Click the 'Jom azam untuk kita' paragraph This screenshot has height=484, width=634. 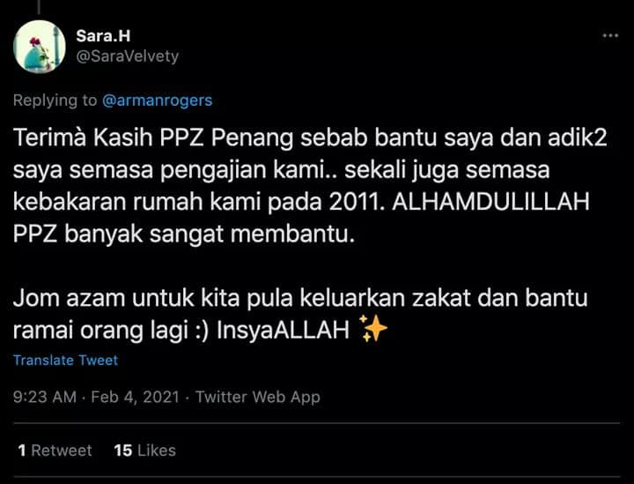(300, 314)
